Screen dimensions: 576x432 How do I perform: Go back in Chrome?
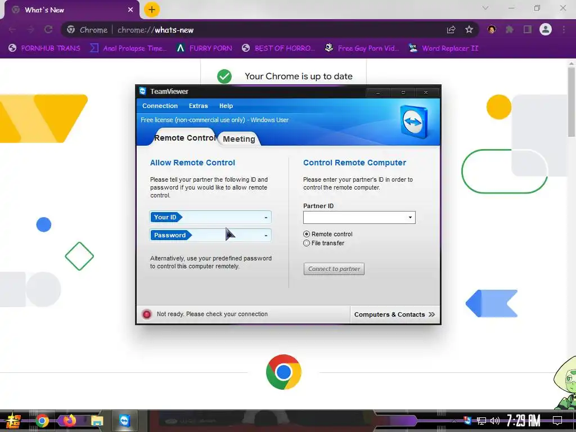(x=12, y=30)
